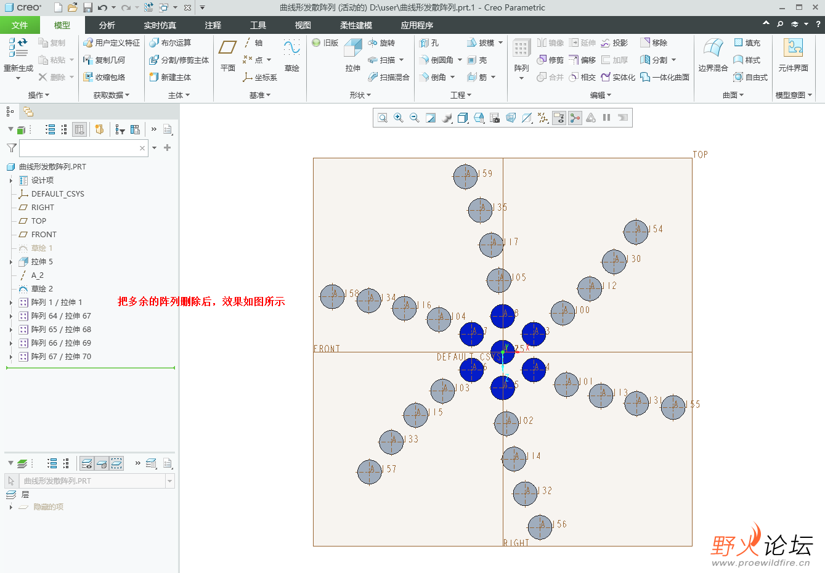
Task: Click the 拉伸 Extrude tool
Action: coord(353,55)
